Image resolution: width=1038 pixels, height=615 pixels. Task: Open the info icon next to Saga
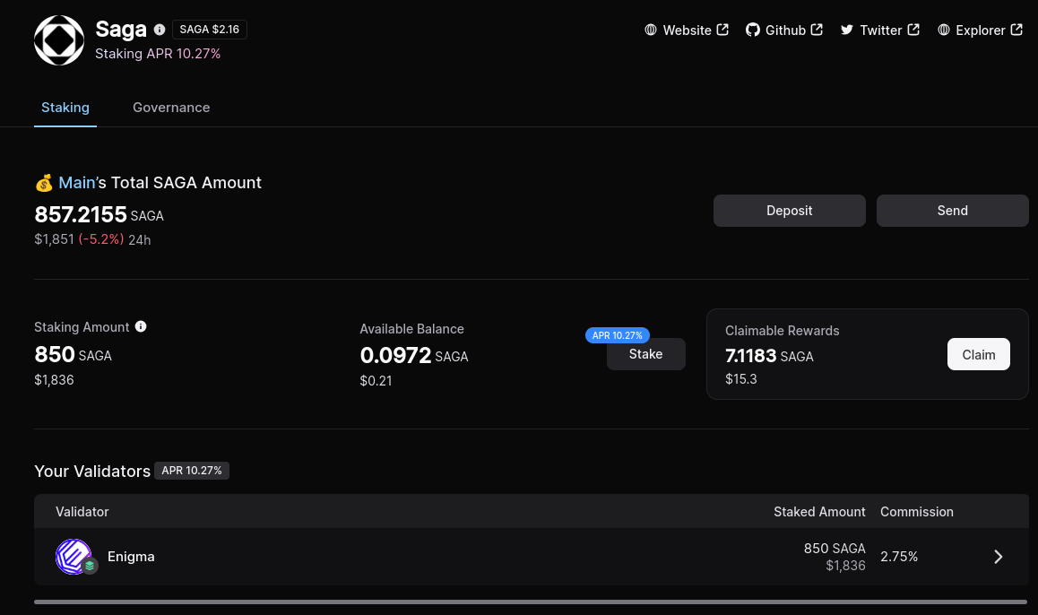tap(160, 29)
